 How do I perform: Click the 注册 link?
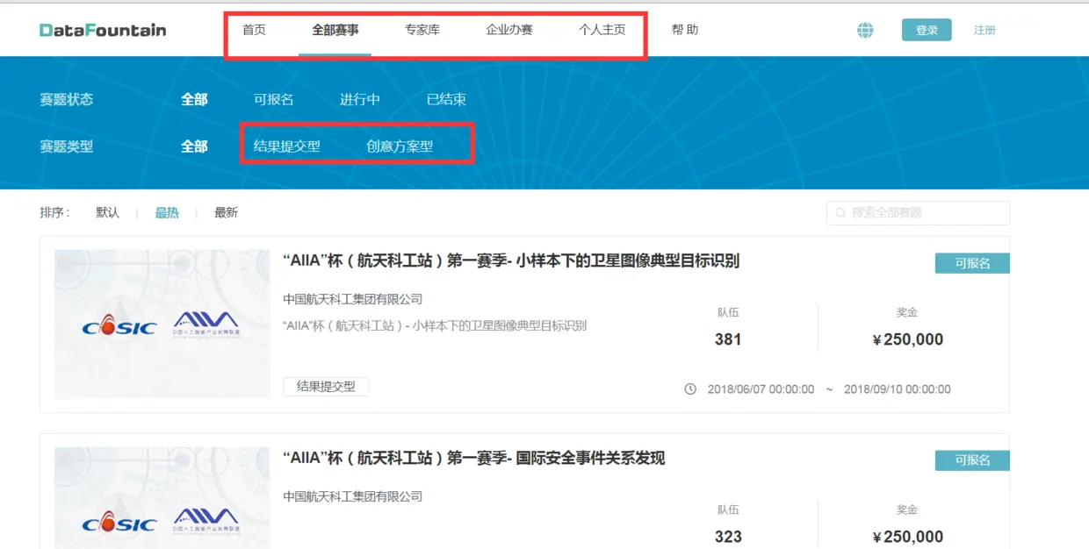point(984,30)
